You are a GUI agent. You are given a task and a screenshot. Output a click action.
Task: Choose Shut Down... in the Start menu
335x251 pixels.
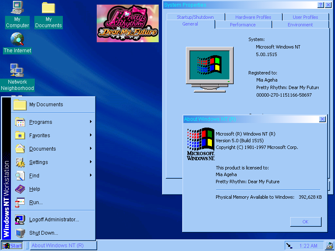pyautogui.click(x=53, y=233)
